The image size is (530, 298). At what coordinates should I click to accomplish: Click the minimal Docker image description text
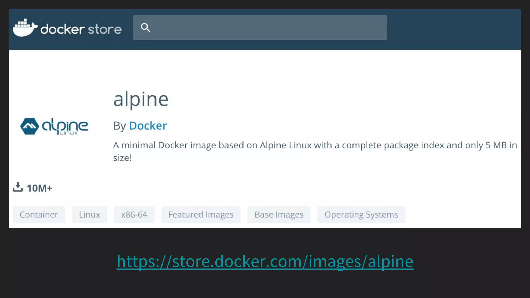pos(315,151)
